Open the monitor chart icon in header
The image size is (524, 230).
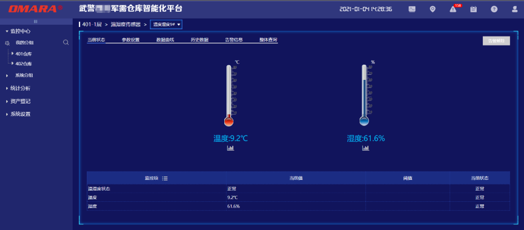point(412,9)
